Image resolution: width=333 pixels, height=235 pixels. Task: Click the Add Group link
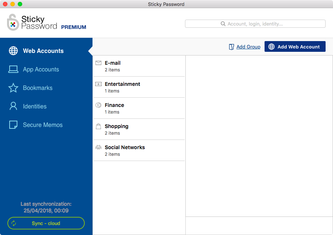click(x=248, y=47)
